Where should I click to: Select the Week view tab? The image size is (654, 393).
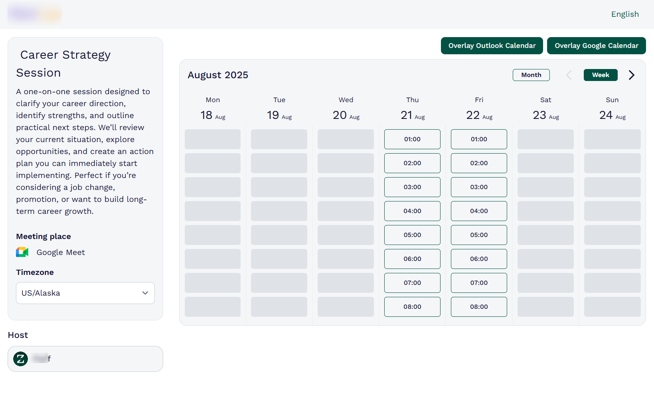pyautogui.click(x=601, y=75)
